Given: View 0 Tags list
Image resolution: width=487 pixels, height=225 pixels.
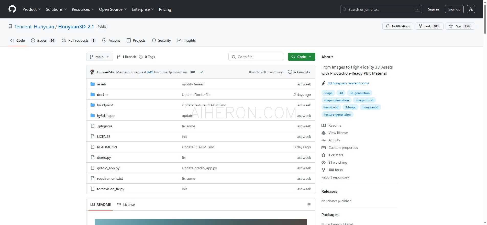Looking at the screenshot, I should [147, 57].
